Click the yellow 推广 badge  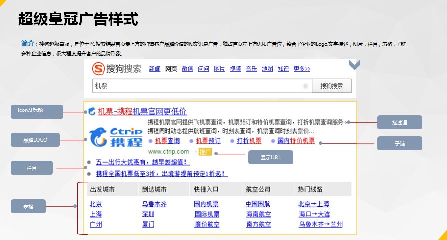click(x=205, y=152)
